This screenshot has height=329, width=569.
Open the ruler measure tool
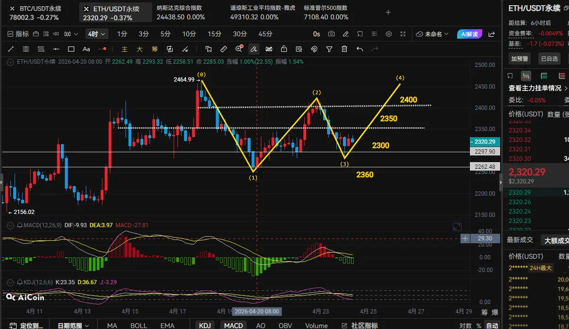224,49
